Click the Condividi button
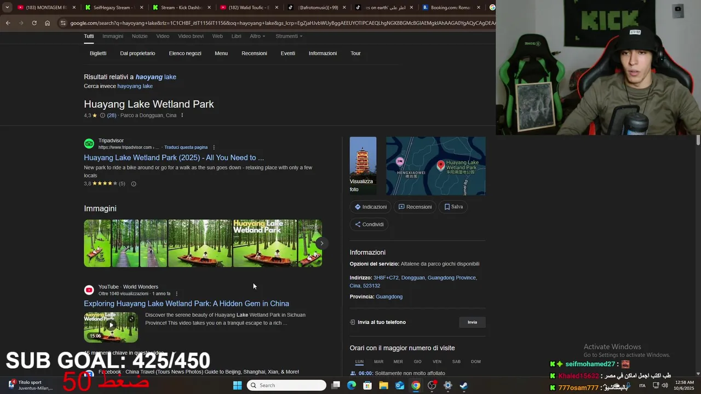 click(x=369, y=224)
